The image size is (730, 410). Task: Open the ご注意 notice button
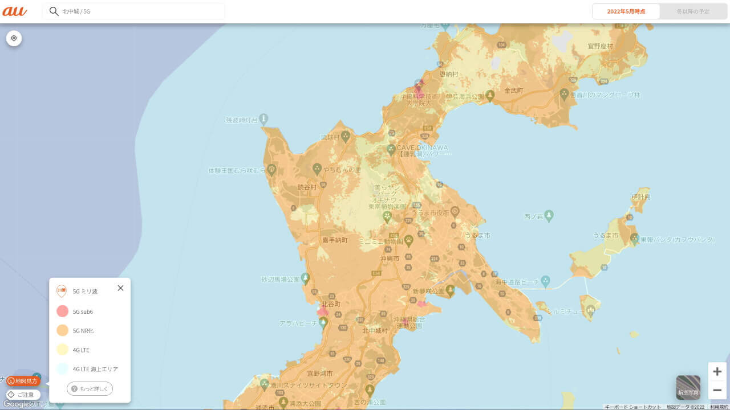click(23, 395)
